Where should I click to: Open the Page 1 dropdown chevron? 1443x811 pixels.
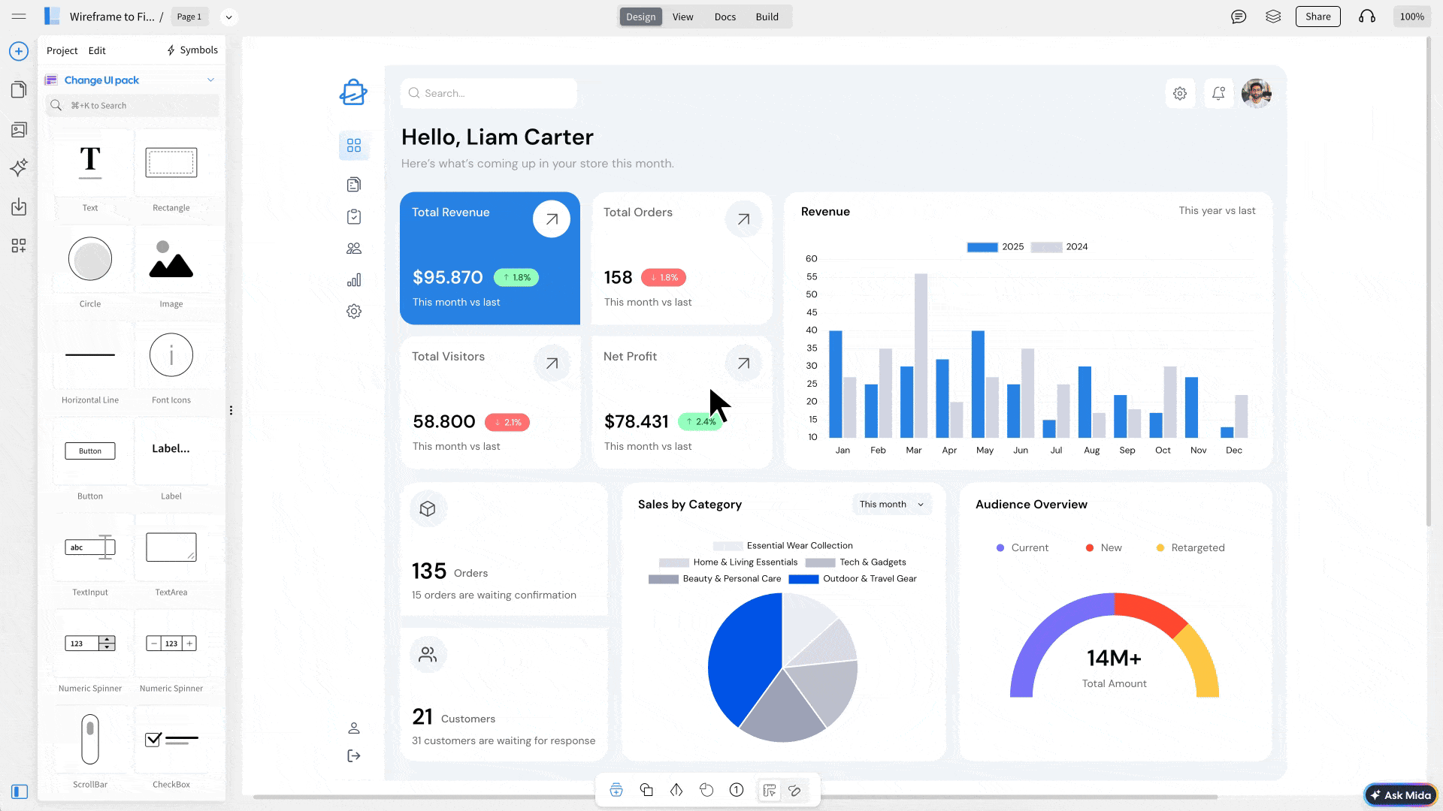tap(228, 17)
